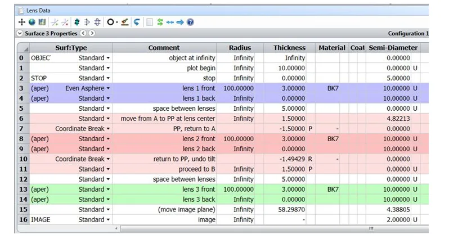449x239 pixels.
Task: Go to previous surface properties arrow
Action: [x=83, y=33]
